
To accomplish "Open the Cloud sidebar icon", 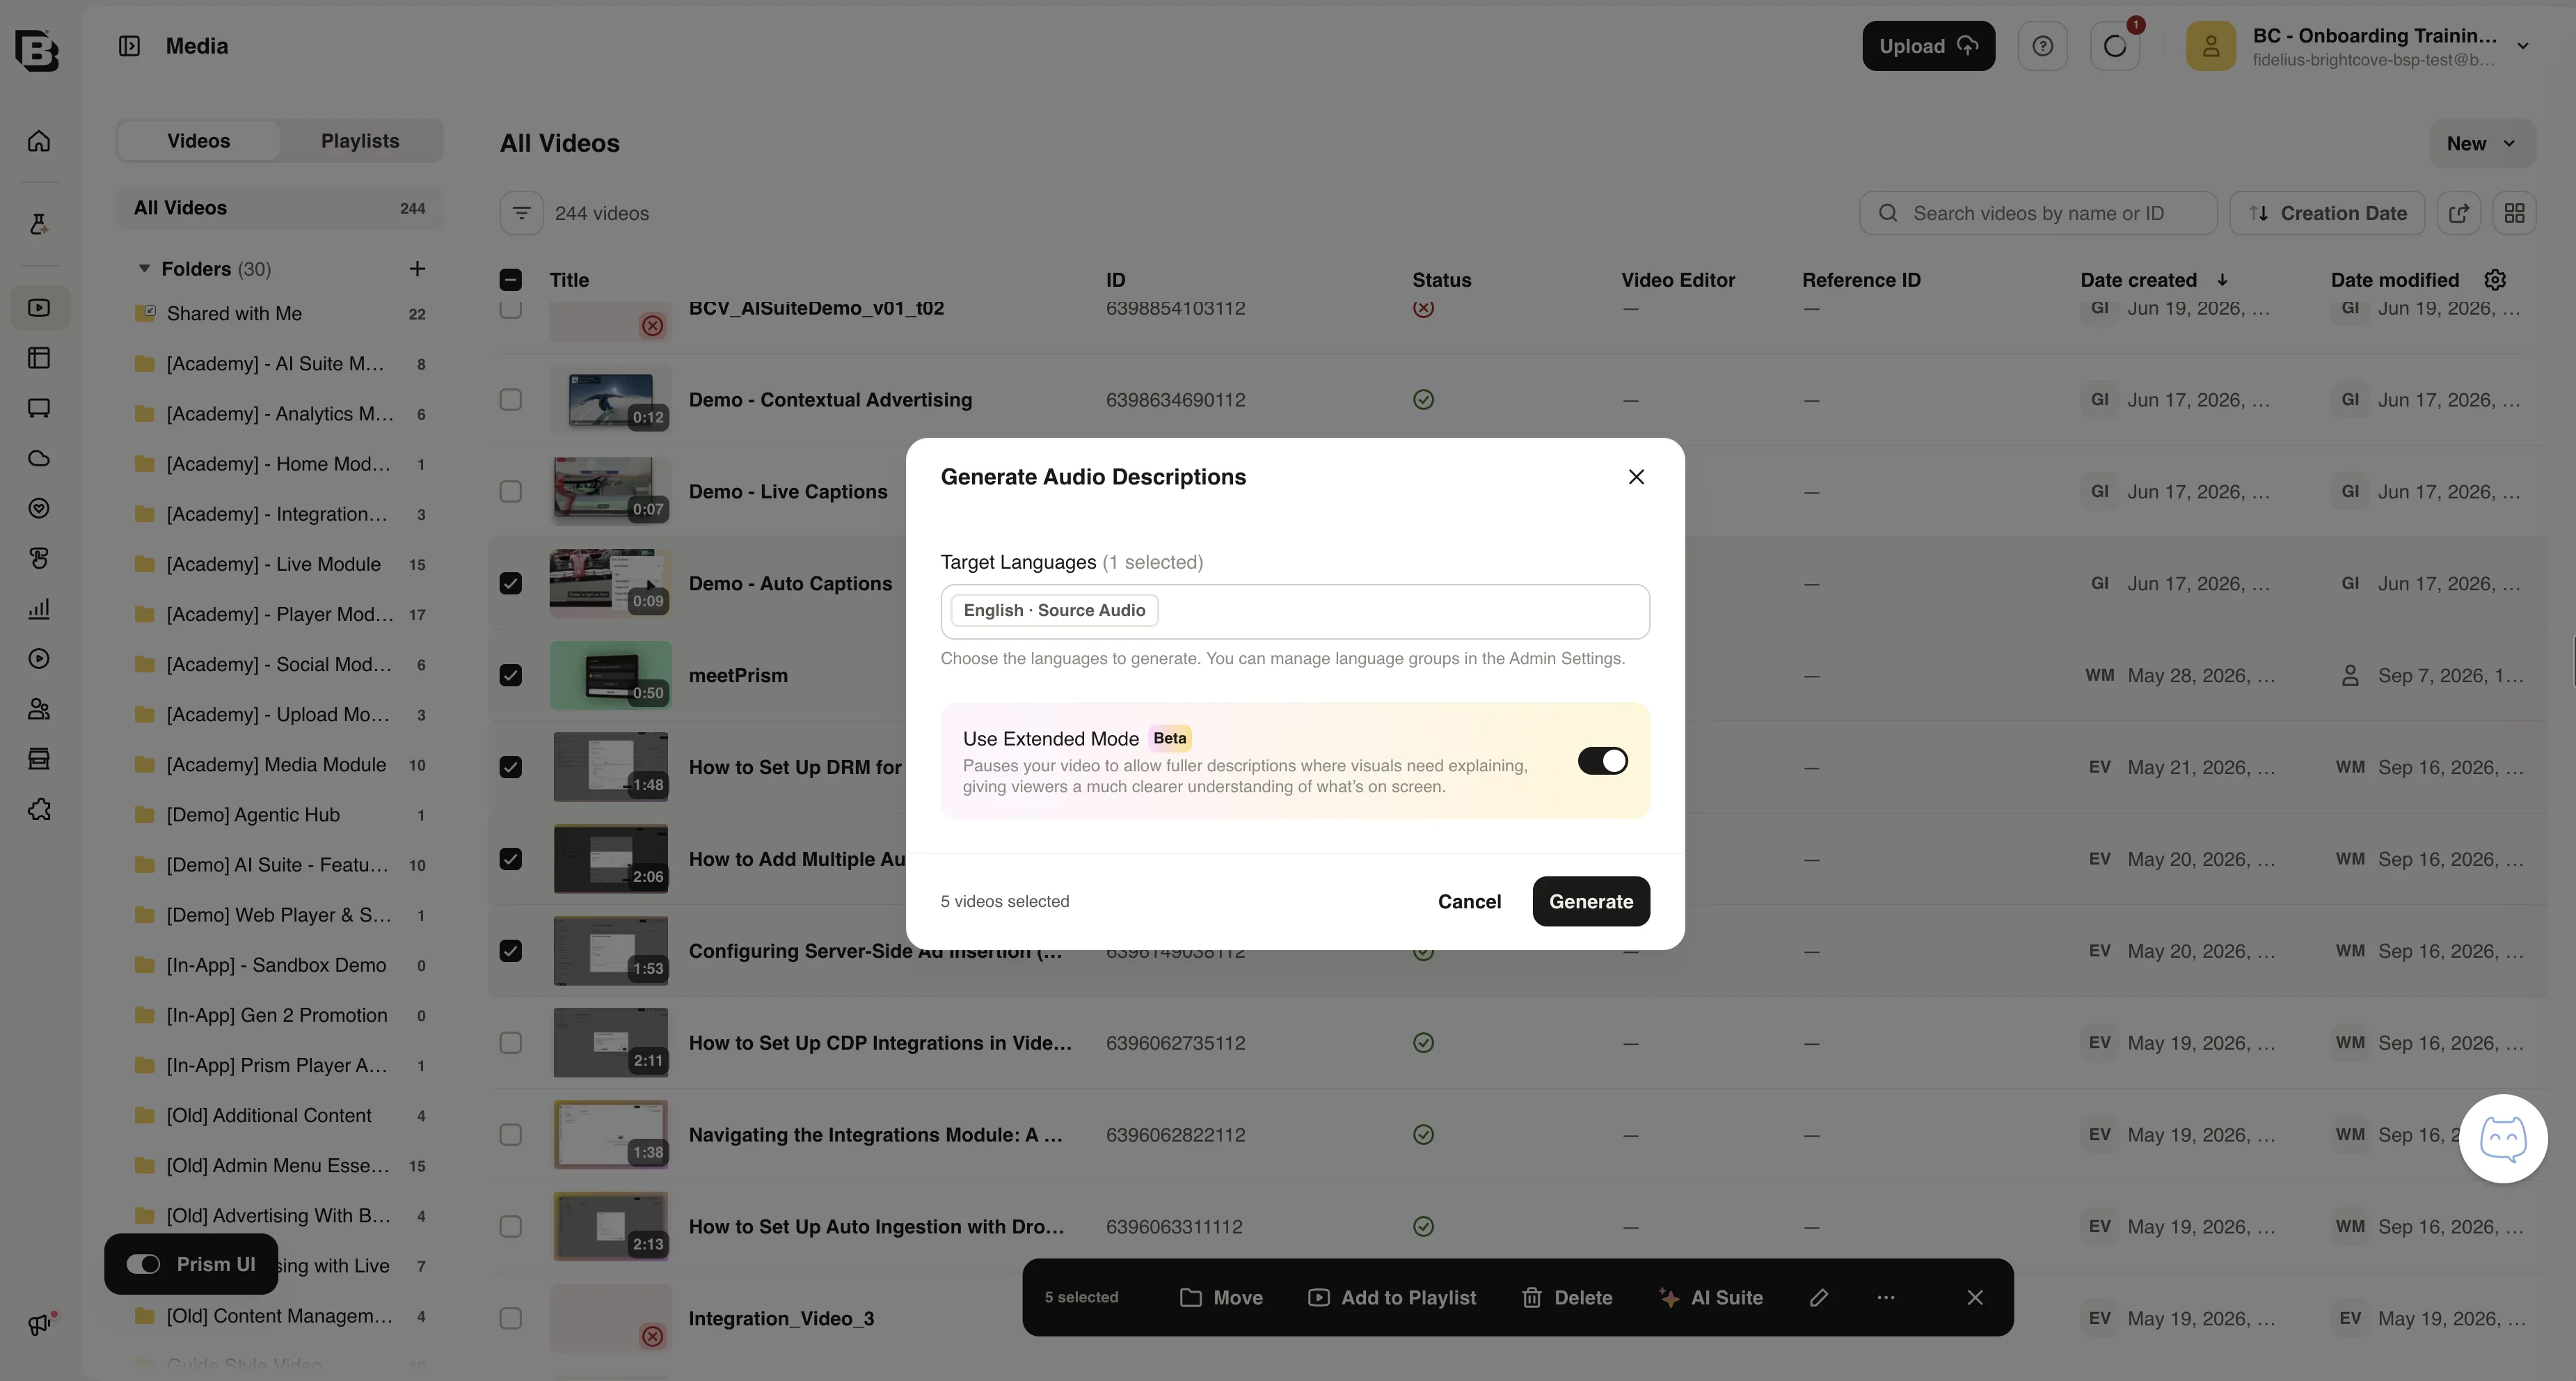I will (39, 458).
